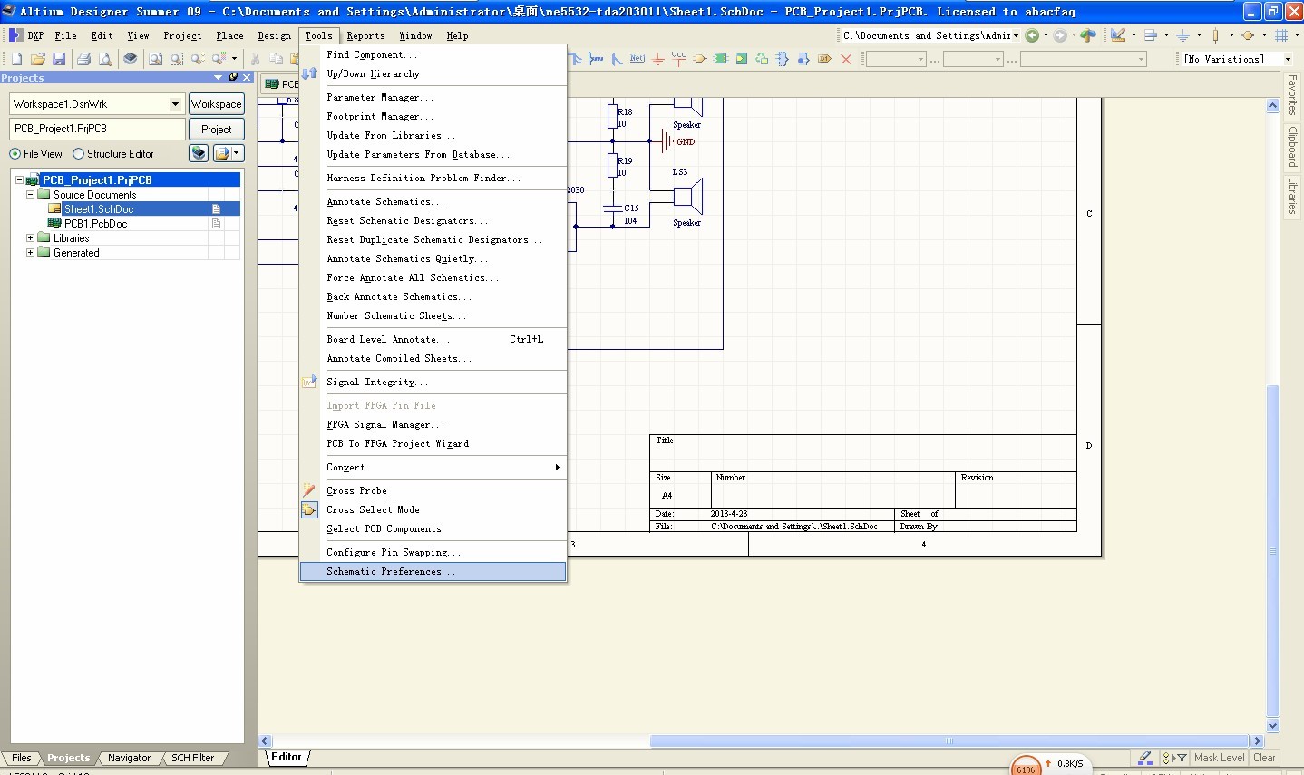Screen dimensions: 1304x775
Task: Choose Signal Integrity menu item
Action: [x=433, y=383]
